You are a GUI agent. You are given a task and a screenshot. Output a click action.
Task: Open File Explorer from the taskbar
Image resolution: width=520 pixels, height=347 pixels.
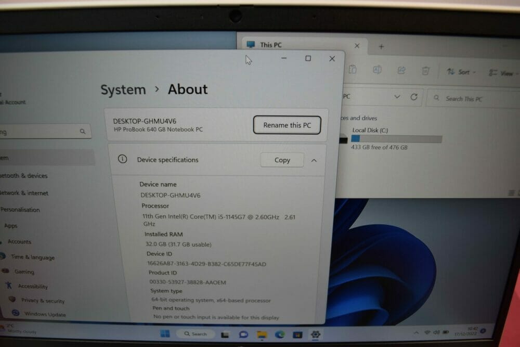pos(262,335)
